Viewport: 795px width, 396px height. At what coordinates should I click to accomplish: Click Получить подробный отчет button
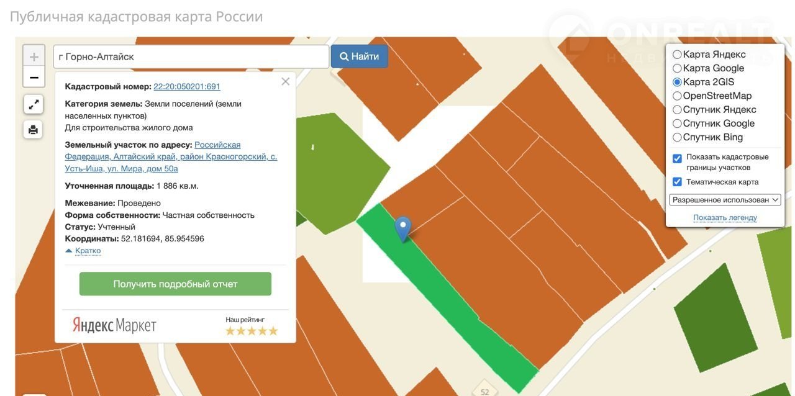(175, 284)
